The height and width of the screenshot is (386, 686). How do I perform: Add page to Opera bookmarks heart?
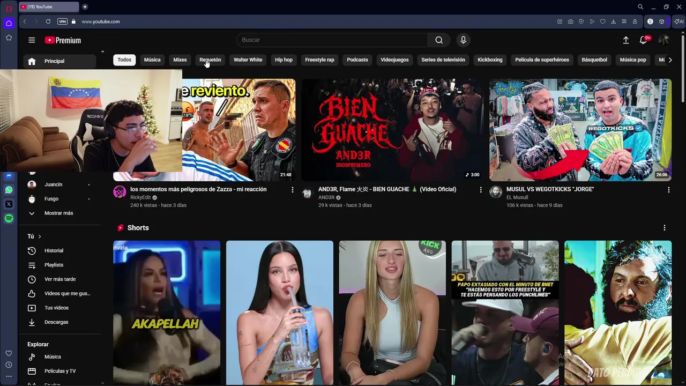602,21
